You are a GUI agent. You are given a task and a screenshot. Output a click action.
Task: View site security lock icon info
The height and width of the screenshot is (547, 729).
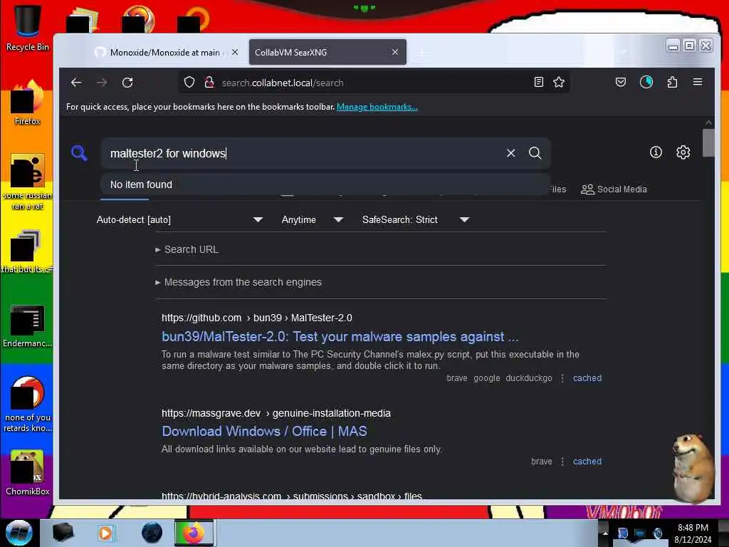point(209,83)
